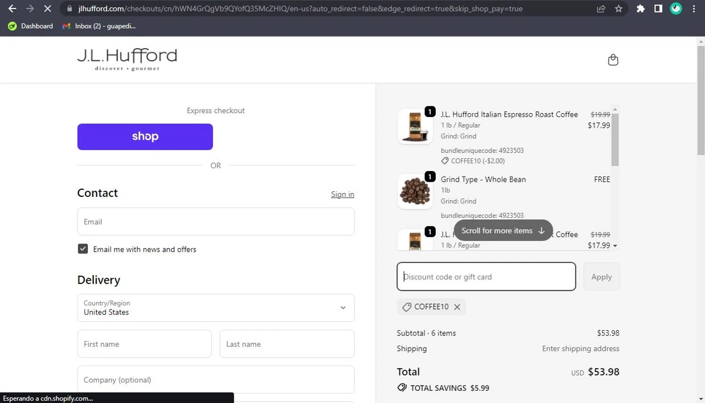Image resolution: width=705 pixels, height=403 pixels.
Task: Open the green profile avatar
Action: pyautogui.click(x=676, y=8)
